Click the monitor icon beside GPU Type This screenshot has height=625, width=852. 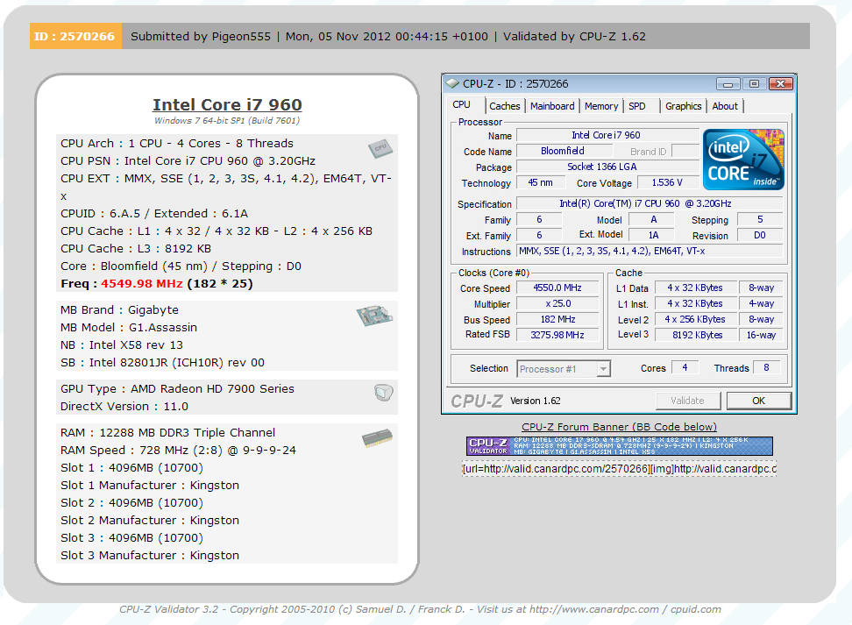pyautogui.click(x=384, y=393)
